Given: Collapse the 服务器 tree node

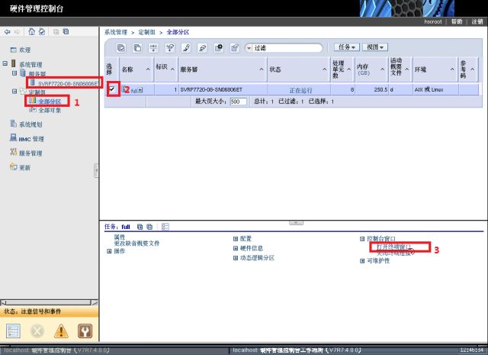Looking at the screenshot, I should pyautogui.click(x=14, y=73).
